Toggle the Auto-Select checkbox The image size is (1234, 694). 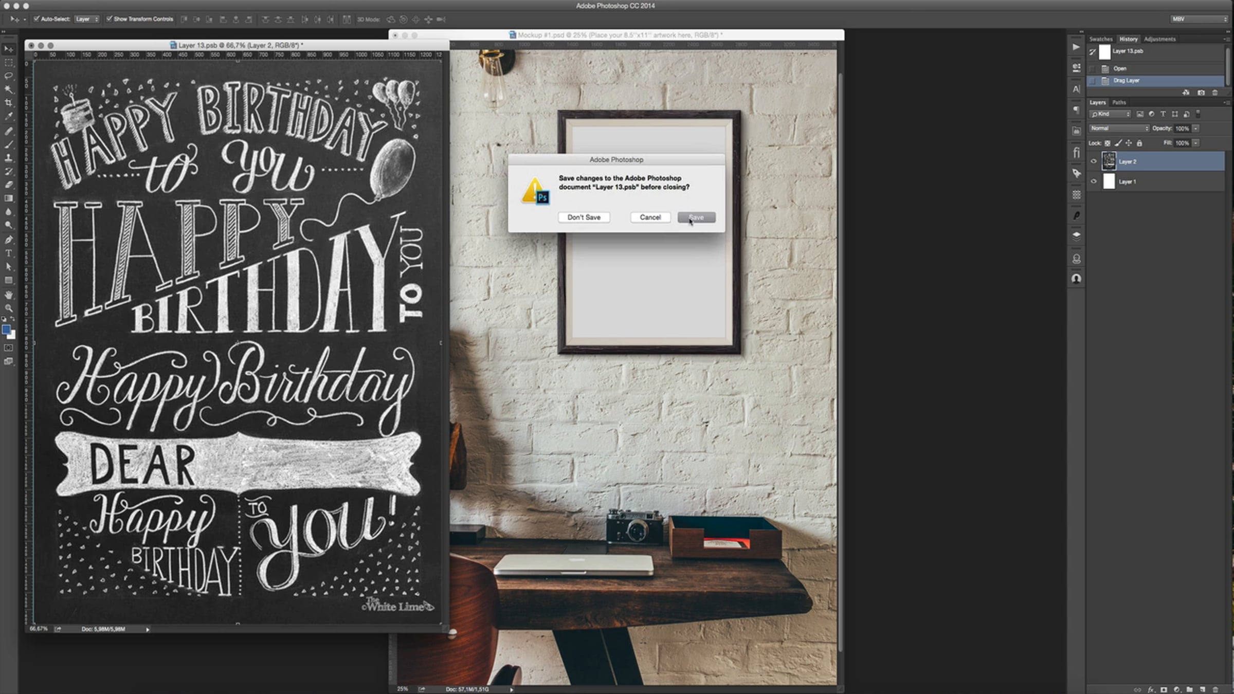coord(37,19)
